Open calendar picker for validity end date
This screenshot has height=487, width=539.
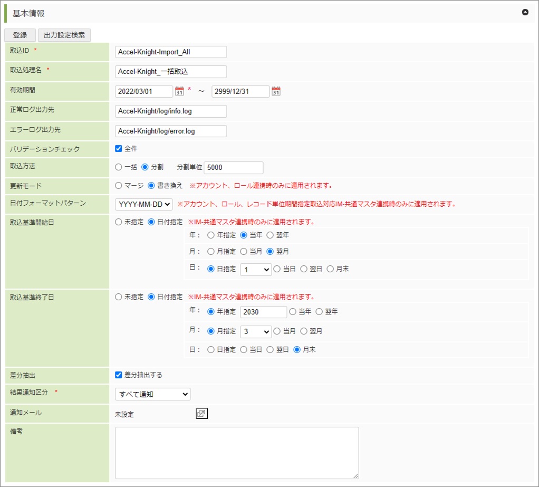[276, 91]
